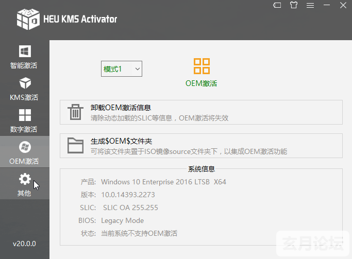Click description 可将该文件夹置于ISO镜像source文件夹下
352x259 pixels.
tap(154, 151)
